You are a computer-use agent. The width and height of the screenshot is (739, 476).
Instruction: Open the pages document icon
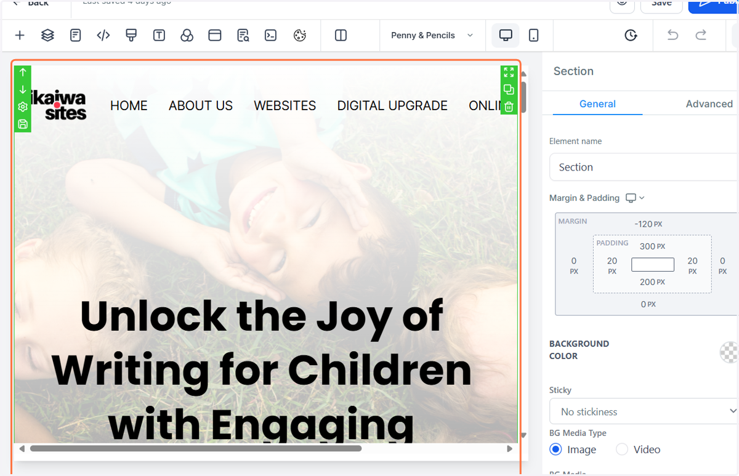pyautogui.click(x=76, y=36)
